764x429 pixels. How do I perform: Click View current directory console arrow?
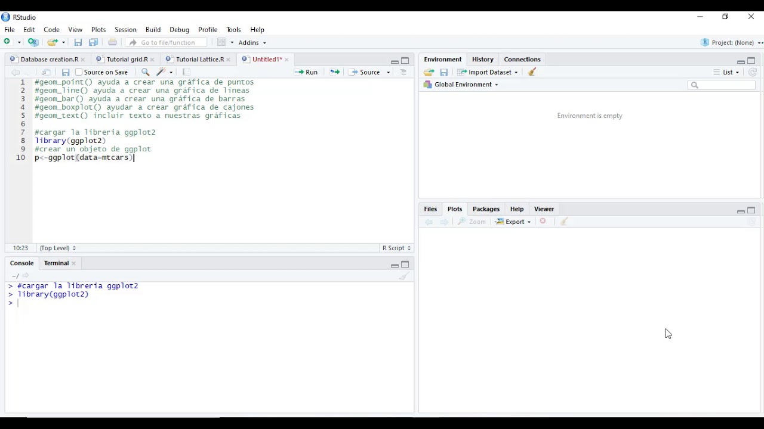[x=26, y=276]
